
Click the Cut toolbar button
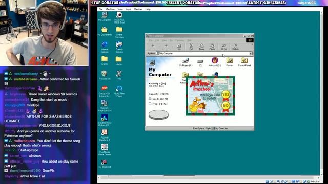click(x=191, y=47)
